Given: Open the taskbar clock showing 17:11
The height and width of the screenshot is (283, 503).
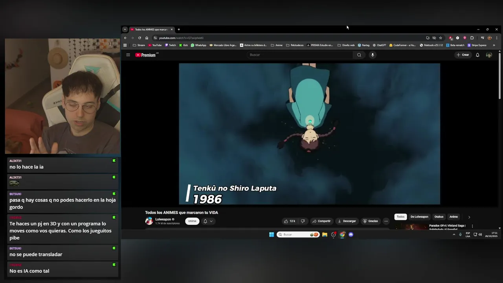Looking at the screenshot, I should tap(491, 235).
